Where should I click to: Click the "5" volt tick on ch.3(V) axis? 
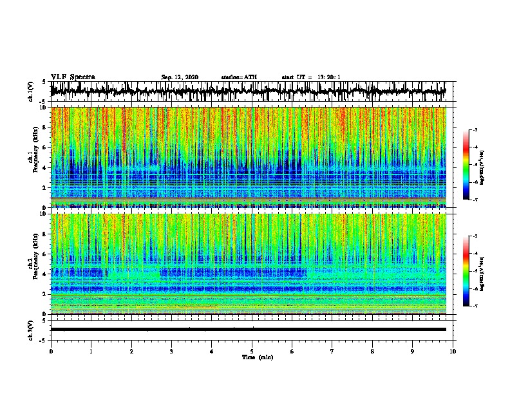44,321
